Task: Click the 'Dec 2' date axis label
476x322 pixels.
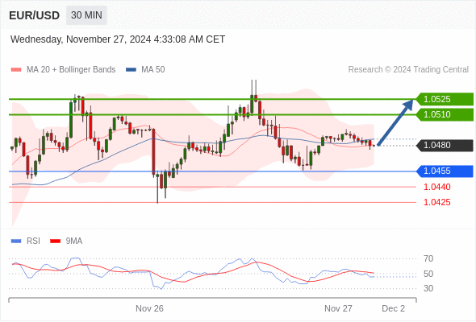Action: [393, 308]
